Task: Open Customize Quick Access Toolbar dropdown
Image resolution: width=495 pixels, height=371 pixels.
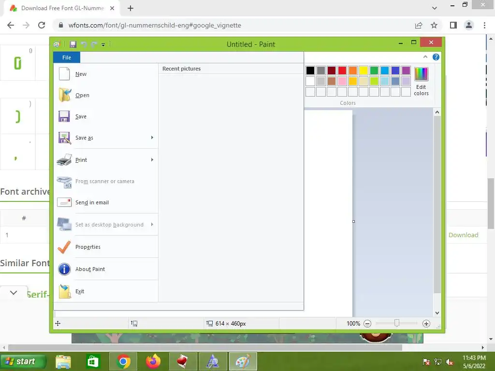Action: coord(103,45)
